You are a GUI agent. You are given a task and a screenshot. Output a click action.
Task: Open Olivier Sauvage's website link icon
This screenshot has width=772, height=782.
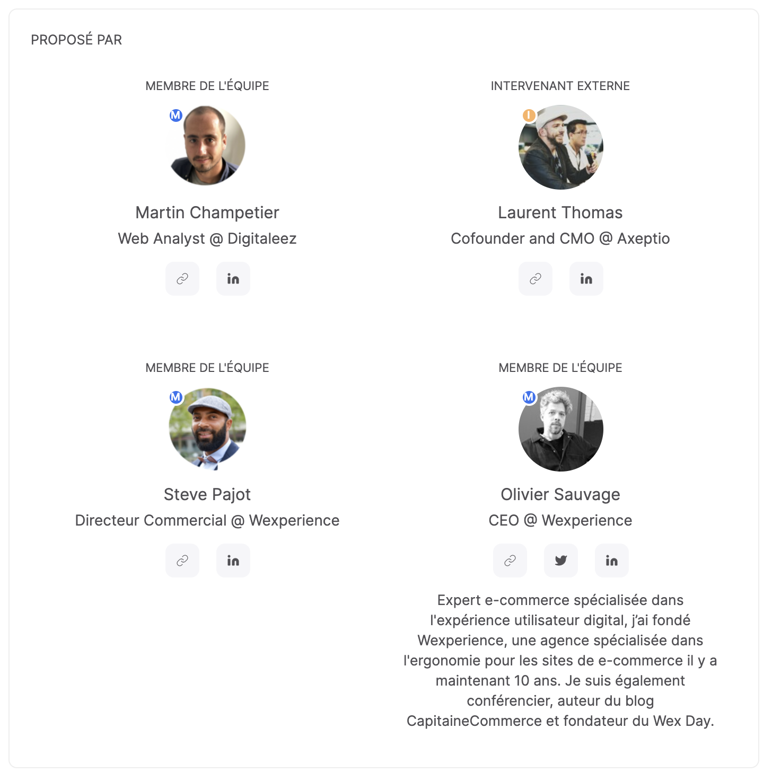point(510,561)
